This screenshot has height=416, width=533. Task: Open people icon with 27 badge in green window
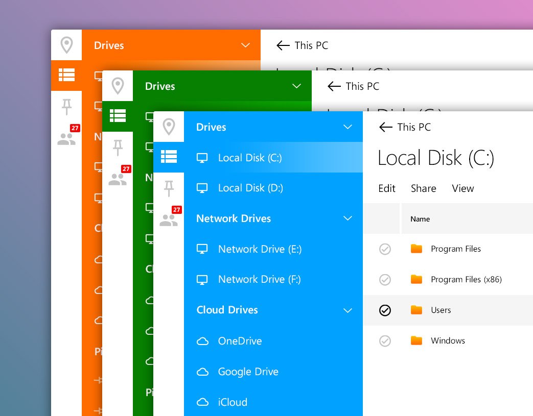(118, 179)
